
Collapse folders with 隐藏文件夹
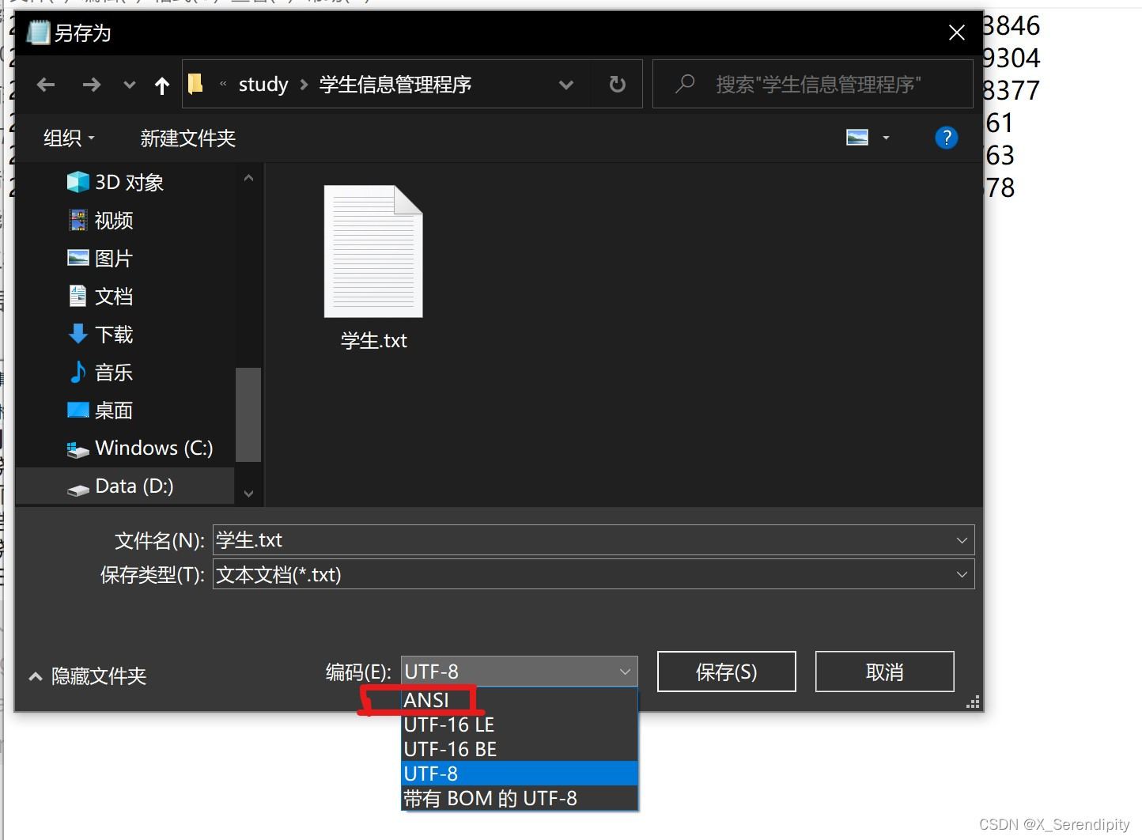click(x=87, y=676)
